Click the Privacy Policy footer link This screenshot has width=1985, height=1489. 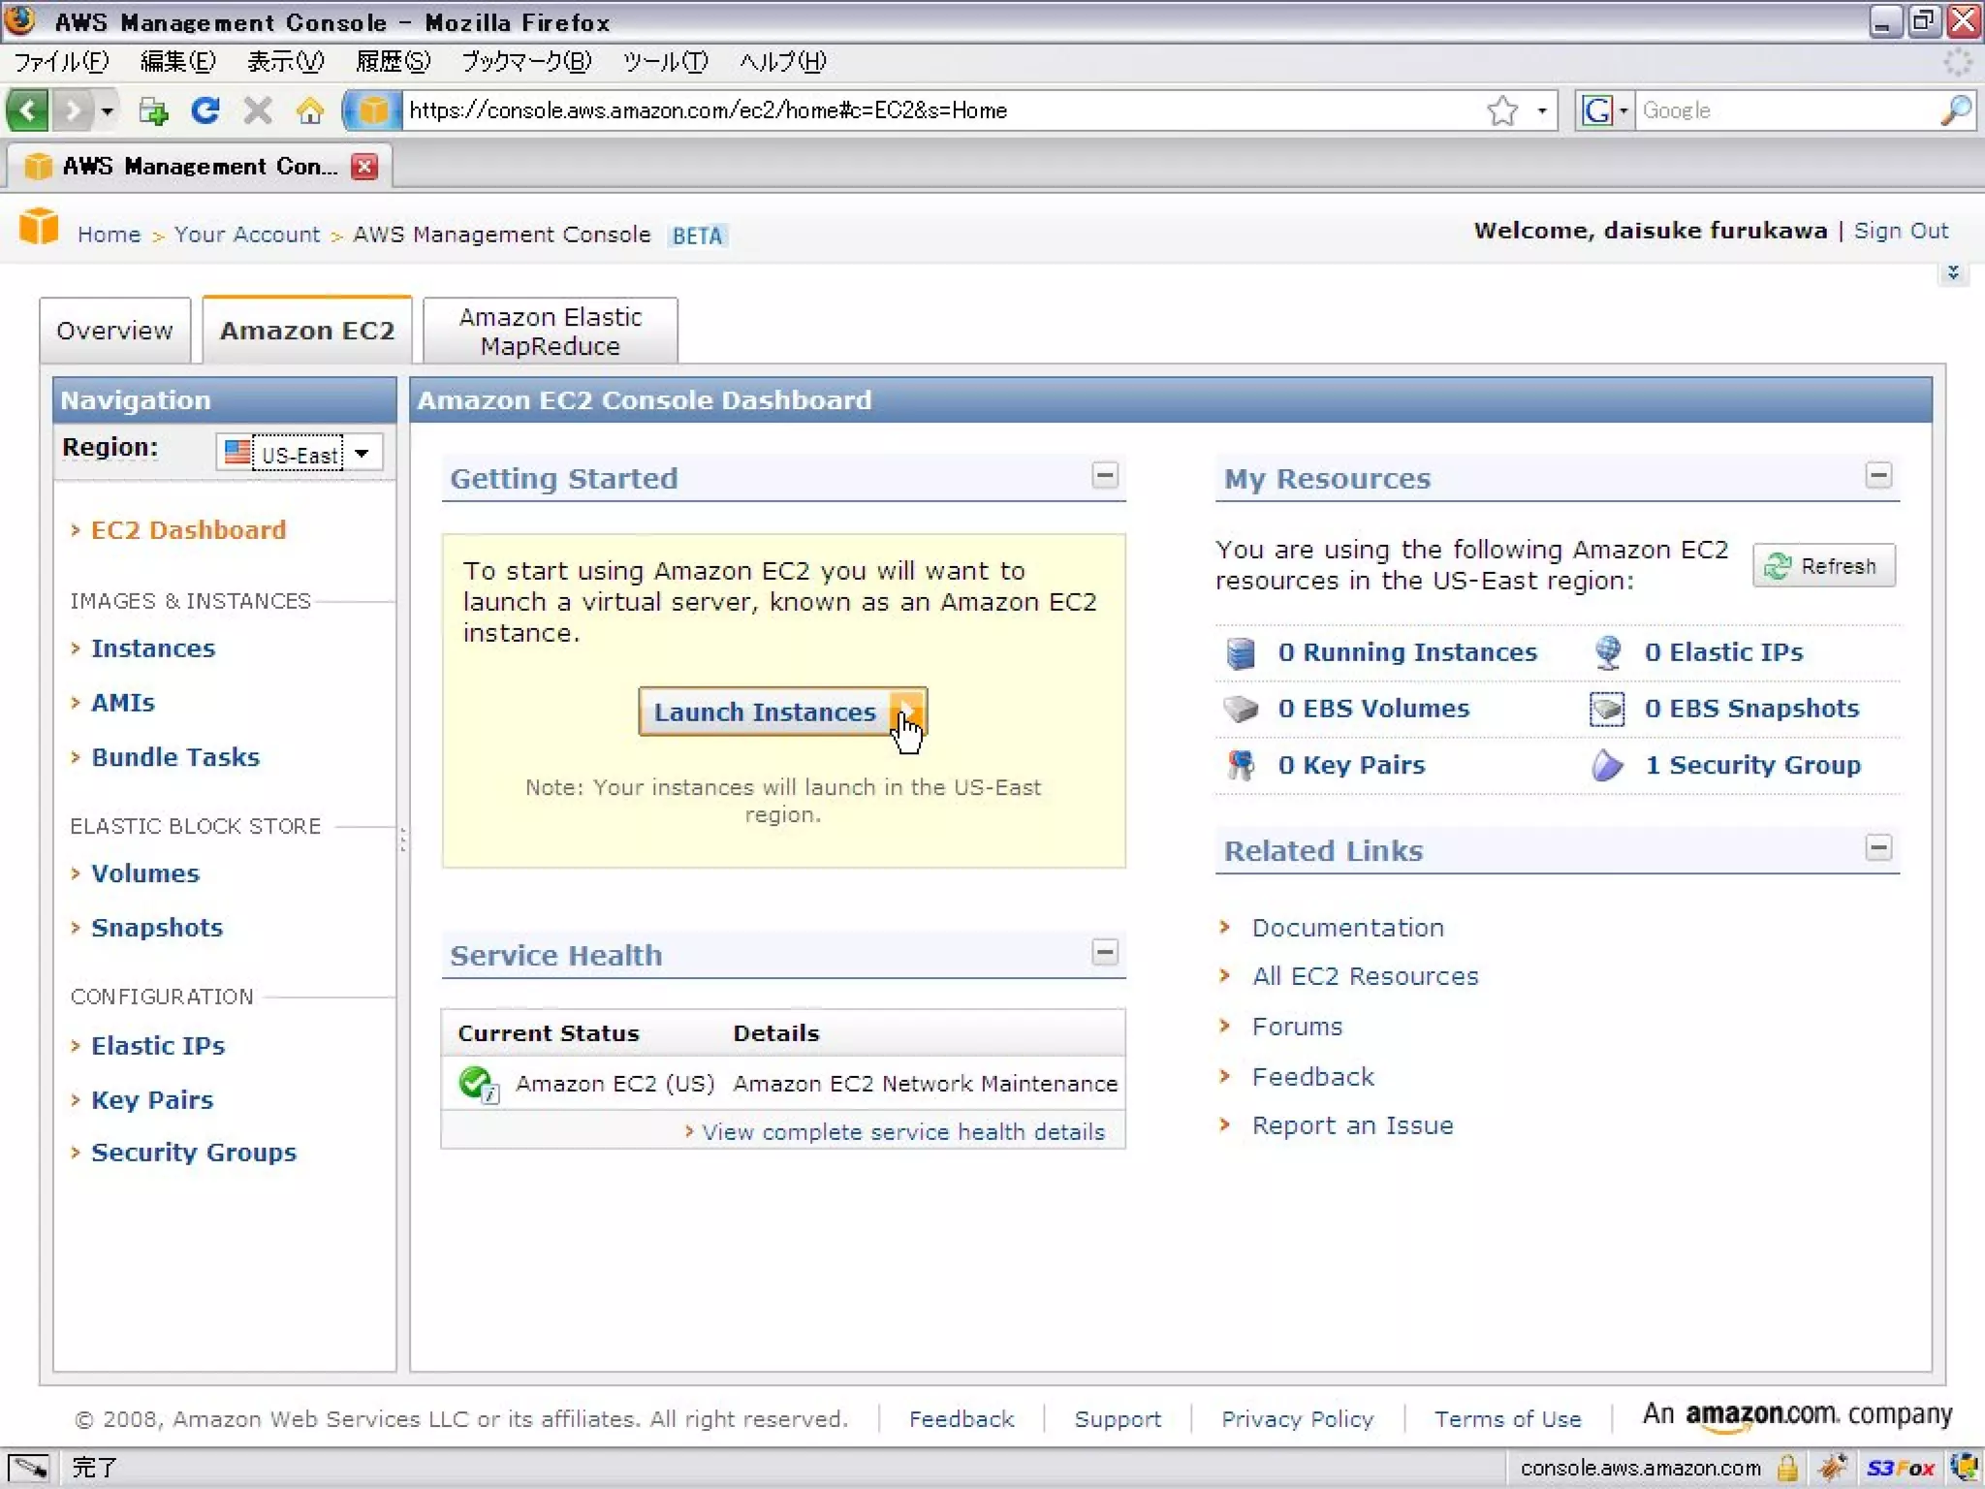coord(1297,1419)
